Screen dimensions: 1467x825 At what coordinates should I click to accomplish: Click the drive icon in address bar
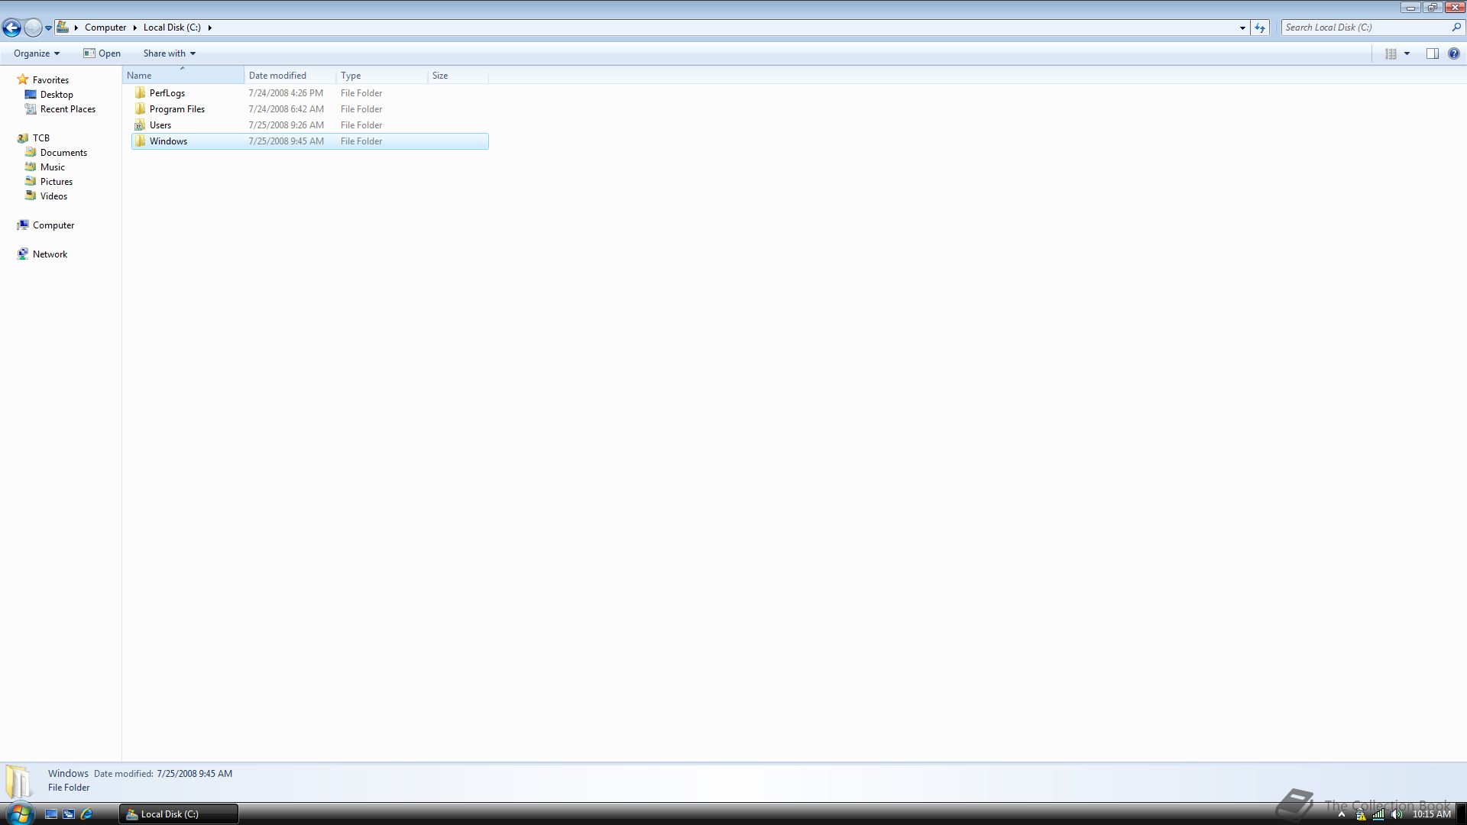click(x=63, y=27)
